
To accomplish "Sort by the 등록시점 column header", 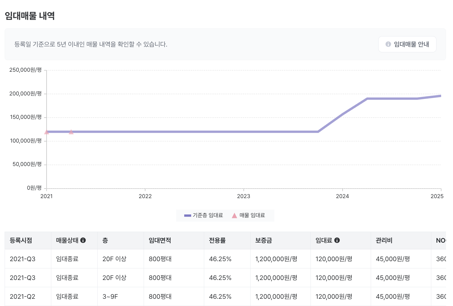I will [21, 240].
